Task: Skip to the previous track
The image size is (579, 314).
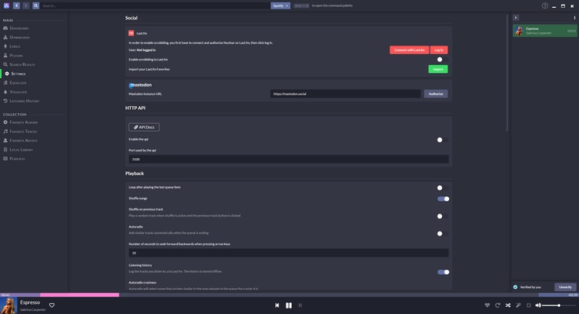Action: tap(277, 305)
